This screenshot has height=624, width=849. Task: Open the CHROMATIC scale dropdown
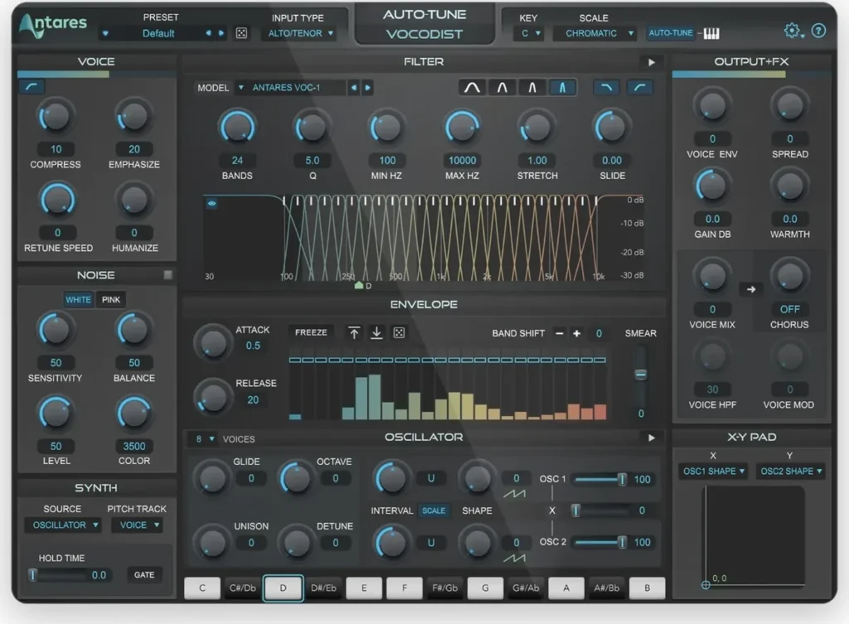(595, 33)
